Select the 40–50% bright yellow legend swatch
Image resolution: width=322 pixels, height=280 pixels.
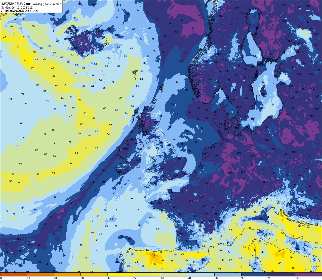tap(121, 274)
